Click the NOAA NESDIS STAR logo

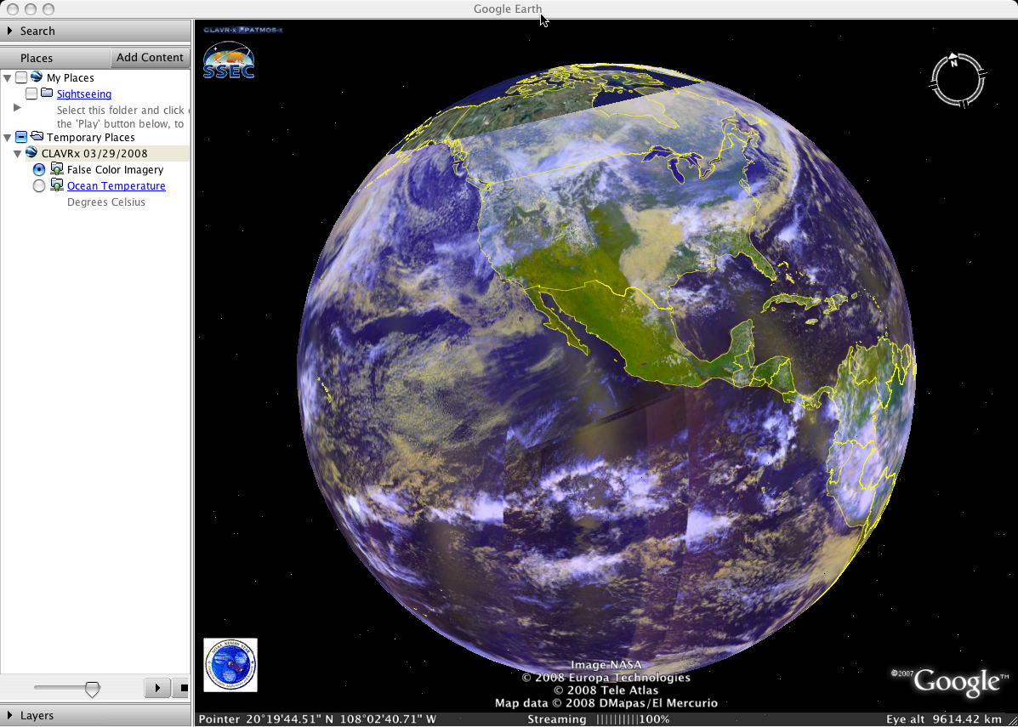(230, 665)
